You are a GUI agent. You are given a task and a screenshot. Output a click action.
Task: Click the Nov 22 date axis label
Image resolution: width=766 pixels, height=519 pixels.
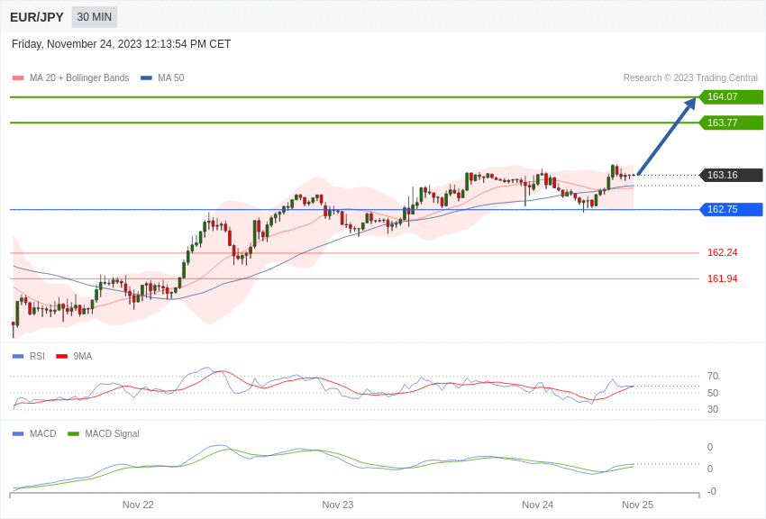[x=138, y=505]
